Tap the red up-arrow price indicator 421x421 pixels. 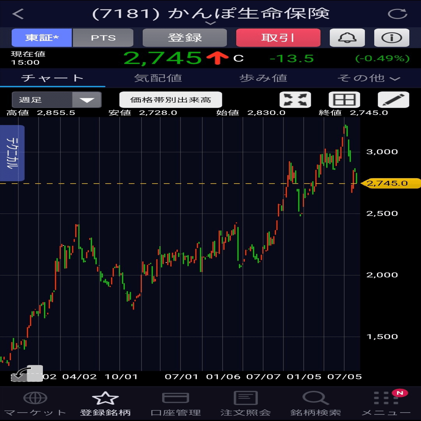coord(217,58)
